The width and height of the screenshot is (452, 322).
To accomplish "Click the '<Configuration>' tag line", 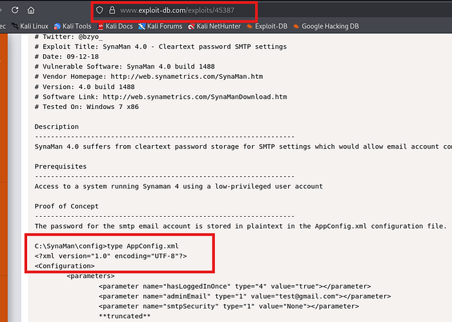I will (x=65, y=266).
